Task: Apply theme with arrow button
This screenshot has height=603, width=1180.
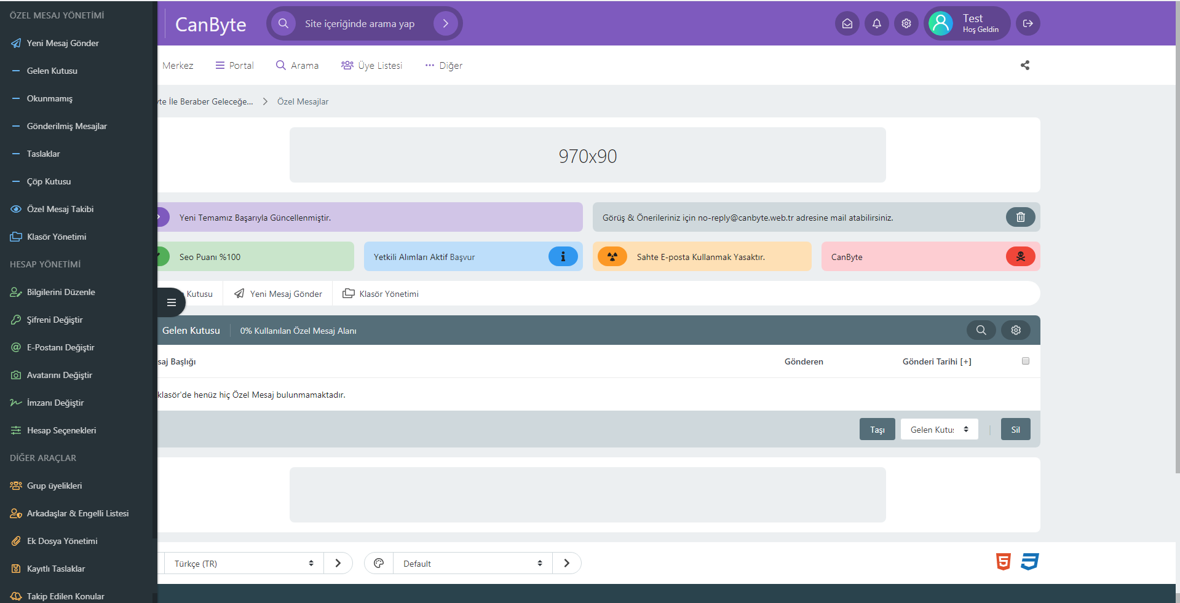Action: (x=567, y=563)
